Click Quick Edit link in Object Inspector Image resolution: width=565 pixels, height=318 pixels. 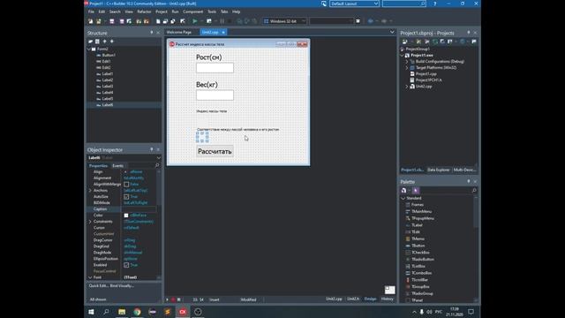click(98, 286)
